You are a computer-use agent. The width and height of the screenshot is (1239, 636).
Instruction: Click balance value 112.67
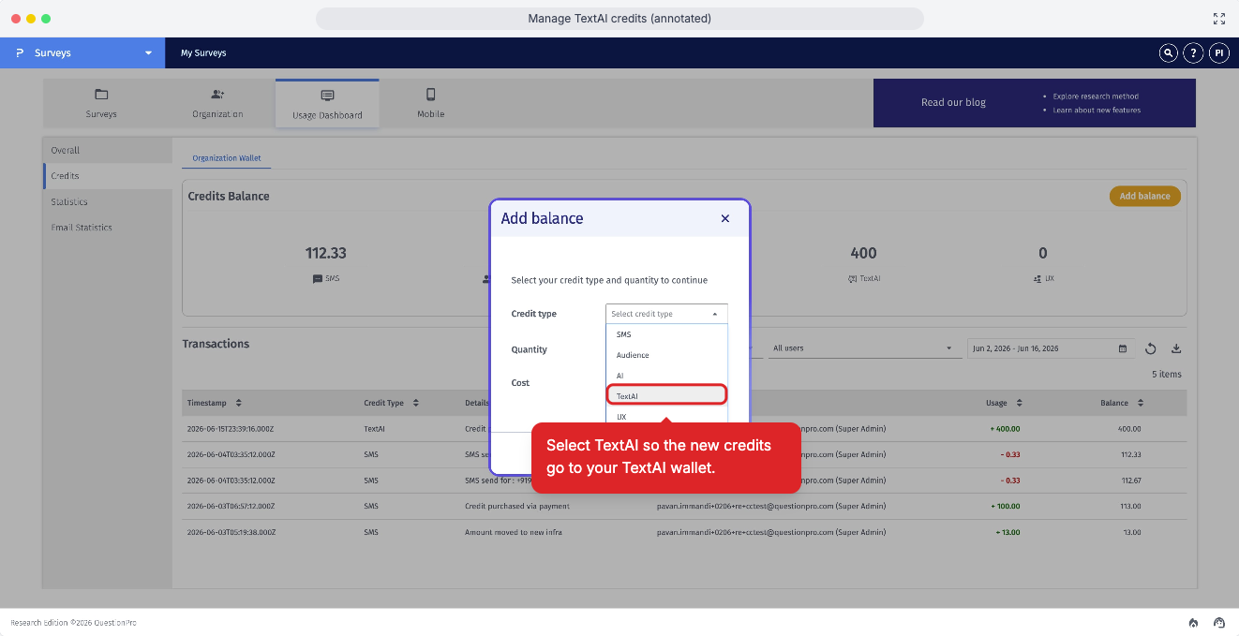(x=1129, y=481)
